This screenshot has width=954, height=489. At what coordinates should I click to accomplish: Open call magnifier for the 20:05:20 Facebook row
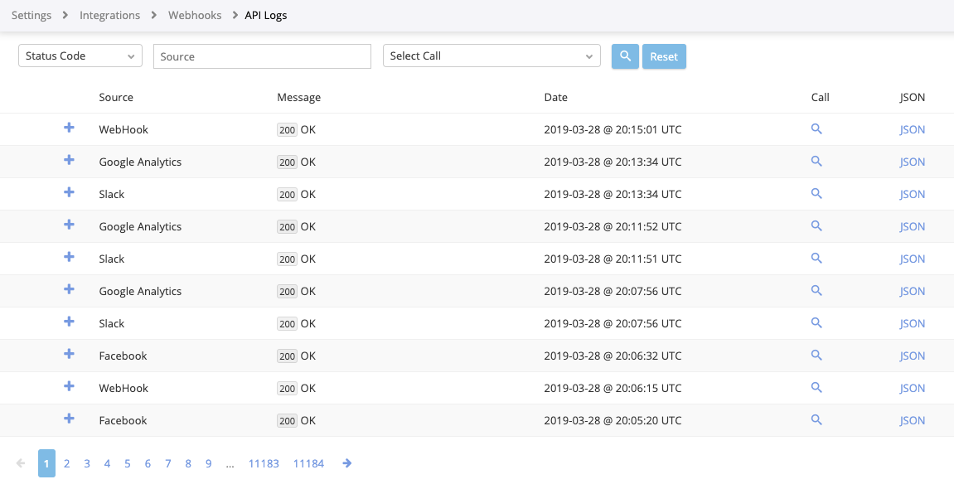click(x=816, y=420)
